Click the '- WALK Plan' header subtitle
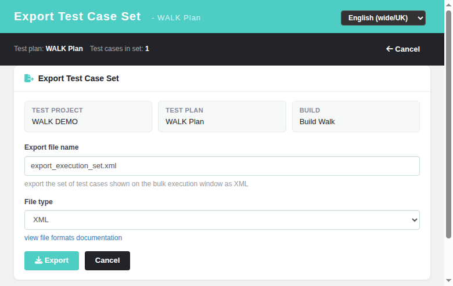Image resolution: width=453 pixels, height=286 pixels. (x=176, y=18)
